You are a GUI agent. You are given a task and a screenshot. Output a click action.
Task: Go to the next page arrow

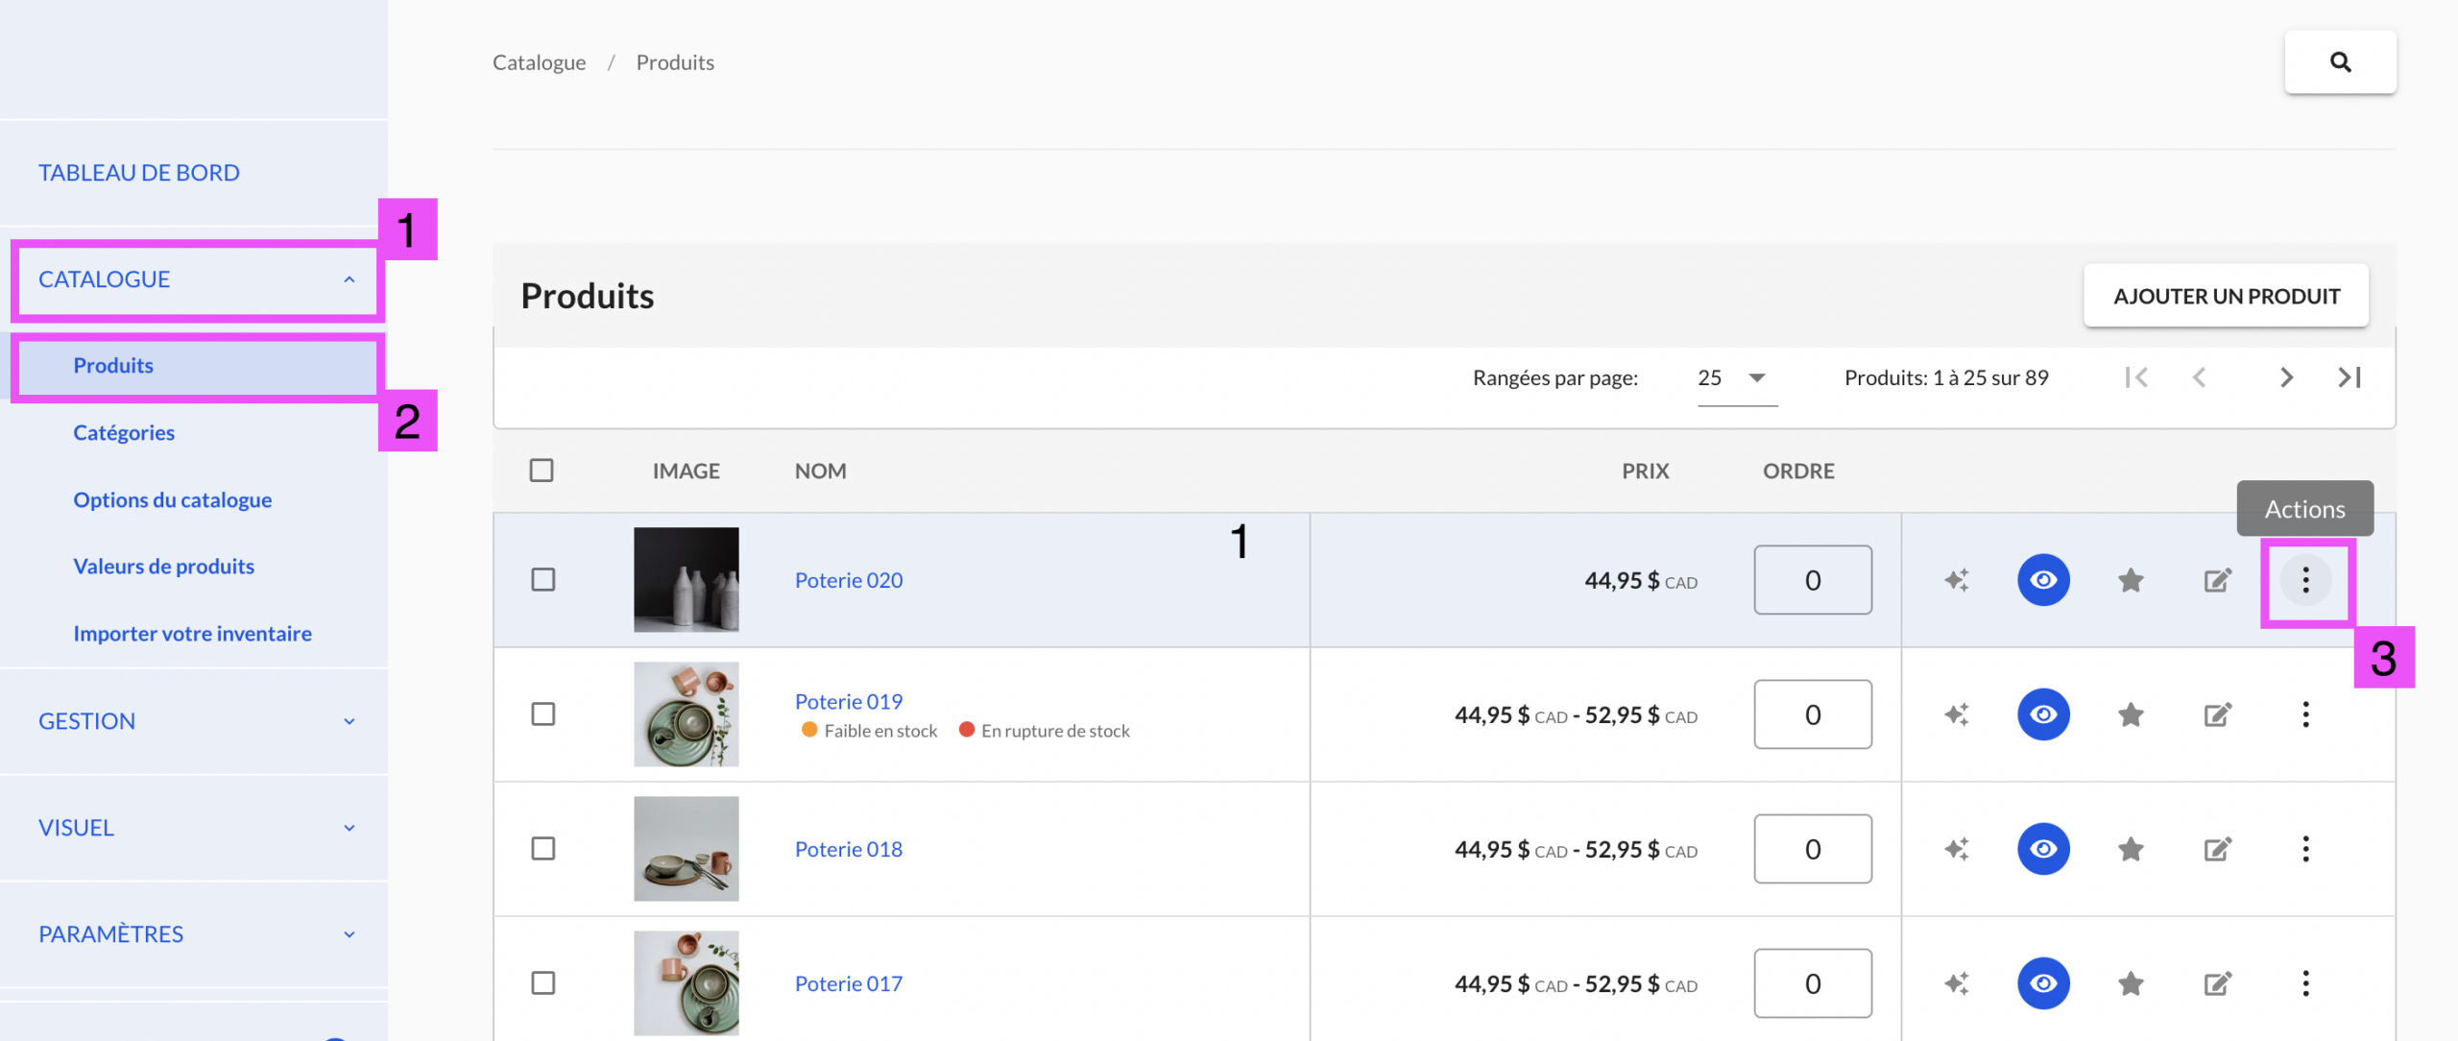click(2286, 377)
